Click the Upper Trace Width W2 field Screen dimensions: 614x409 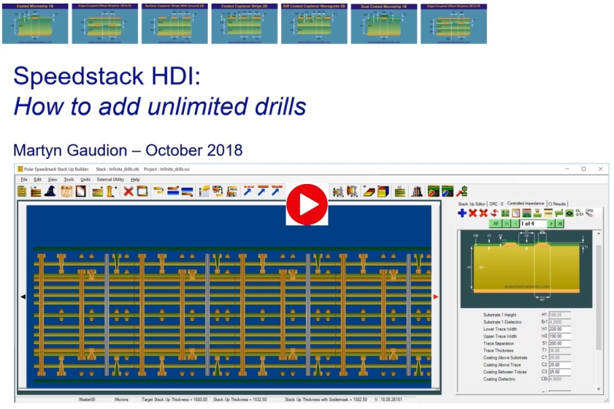[x=559, y=336]
